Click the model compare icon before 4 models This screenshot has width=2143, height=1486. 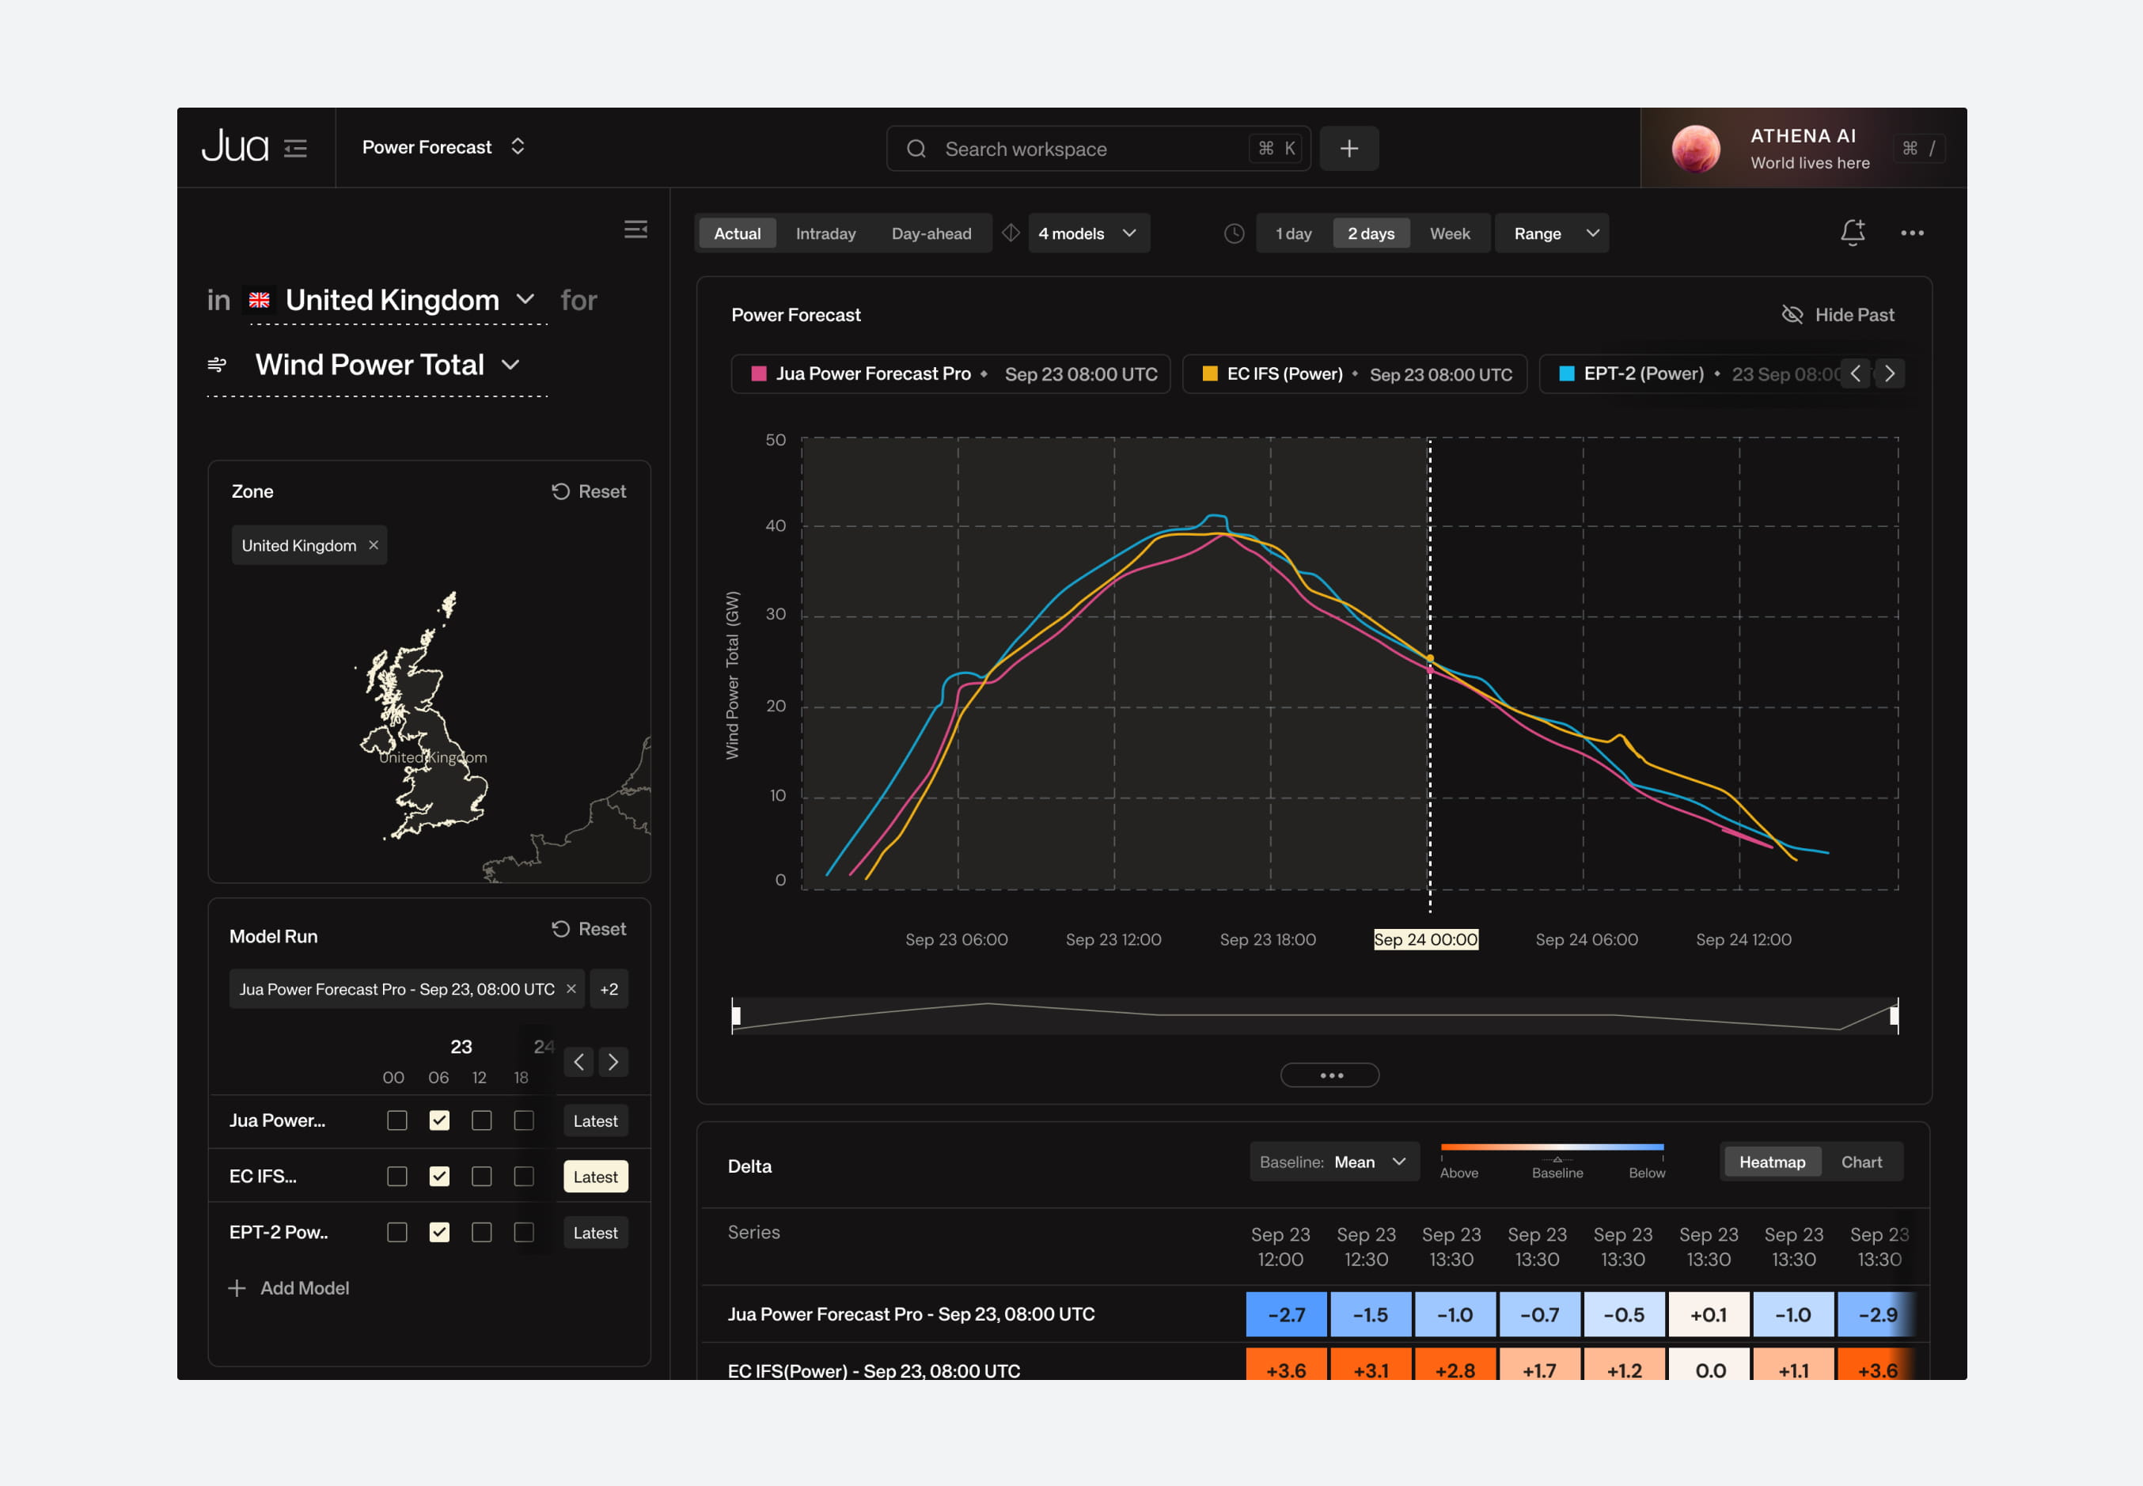(1011, 233)
